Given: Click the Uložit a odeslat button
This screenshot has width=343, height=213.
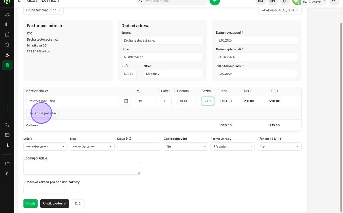Looking at the screenshot, I should click(55, 204).
